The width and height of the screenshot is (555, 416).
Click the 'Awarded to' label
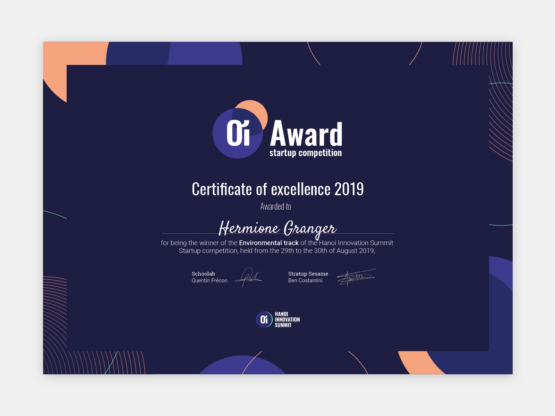pos(276,207)
